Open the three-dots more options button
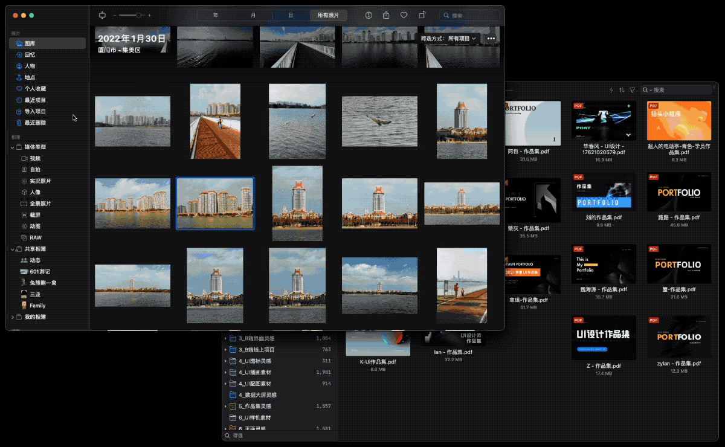Screen dimensions: 725x447 (x=491, y=39)
